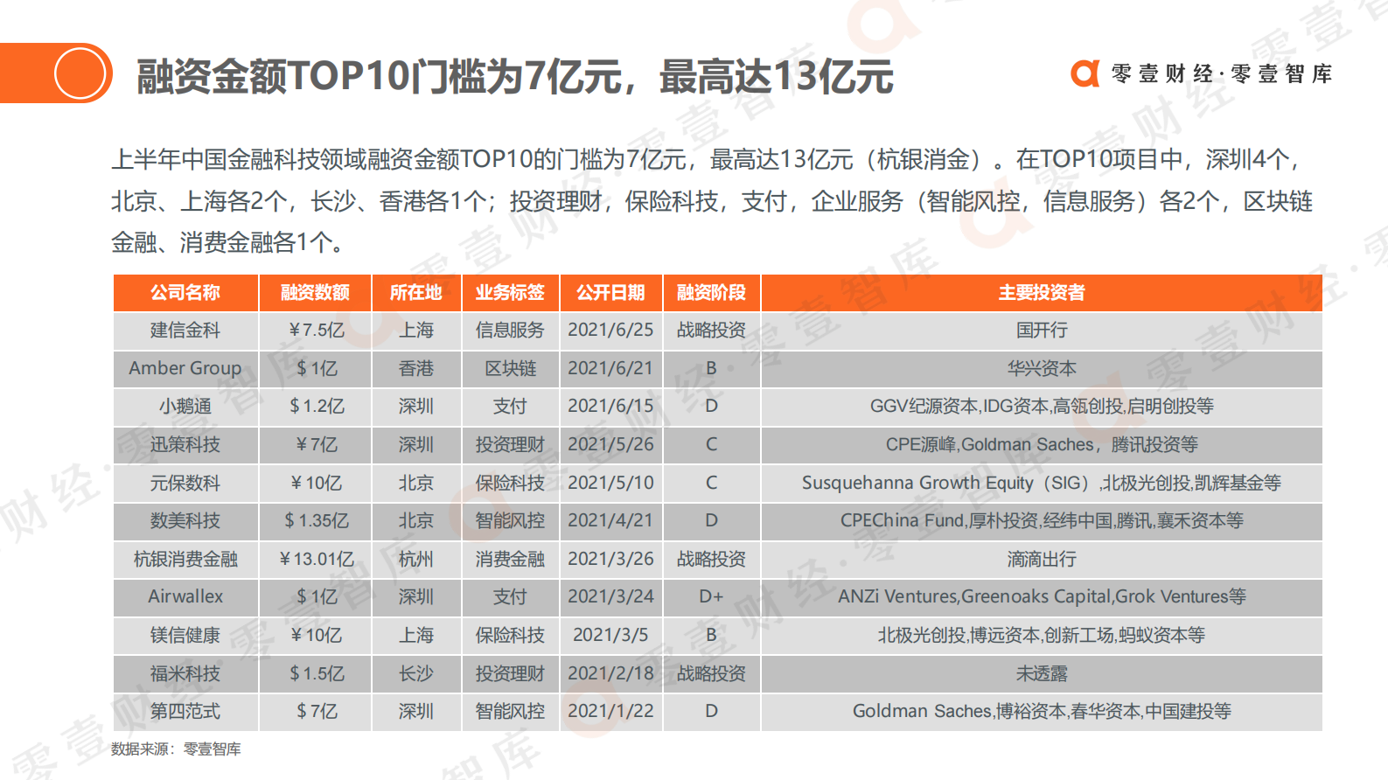Screen dimensions: 1388x780
Task: Click the 杭银消费金融 company cell
Action: pyautogui.click(x=185, y=559)
